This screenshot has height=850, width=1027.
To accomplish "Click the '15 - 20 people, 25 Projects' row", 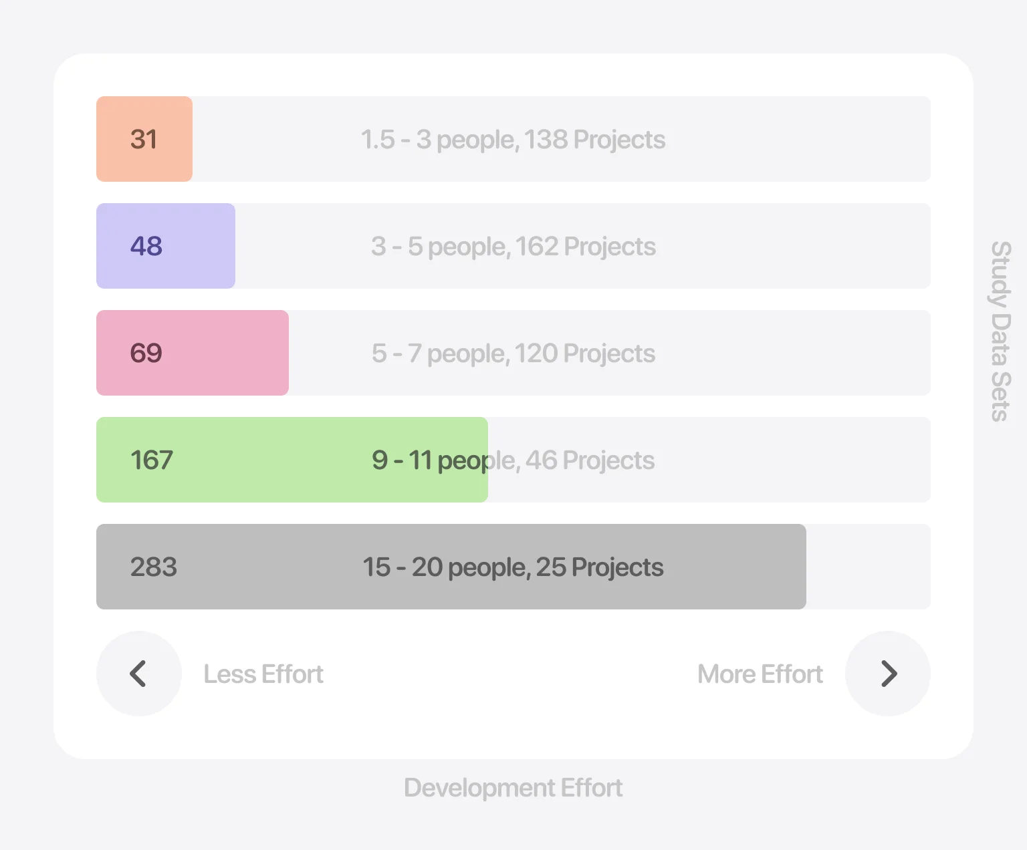I will point(513,567).
